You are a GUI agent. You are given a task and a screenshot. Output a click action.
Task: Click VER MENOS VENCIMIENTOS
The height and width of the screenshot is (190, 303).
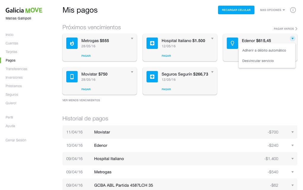coord(81,100)
